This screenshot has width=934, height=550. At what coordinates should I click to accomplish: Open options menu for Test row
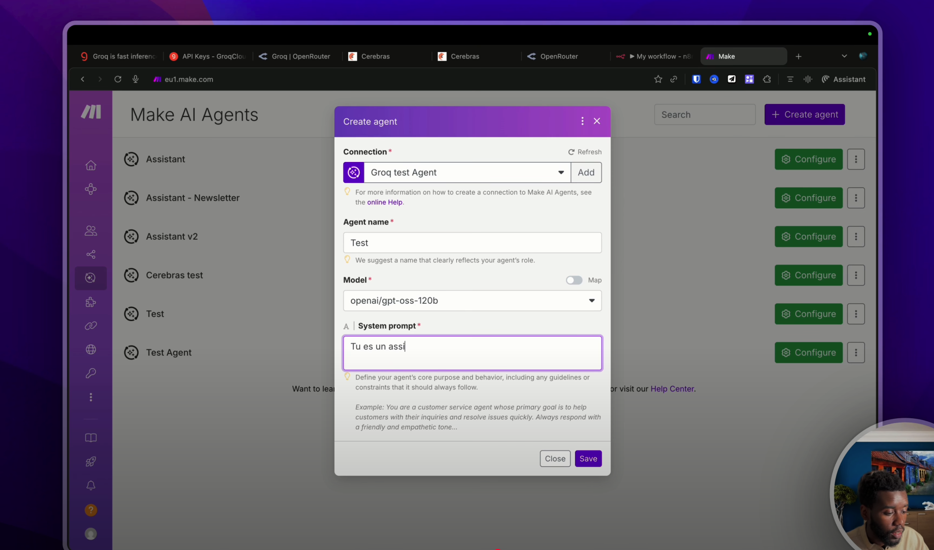point(856,314)
